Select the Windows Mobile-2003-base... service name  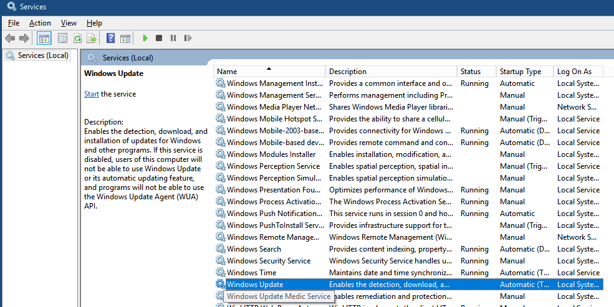(x=276, y=131)
